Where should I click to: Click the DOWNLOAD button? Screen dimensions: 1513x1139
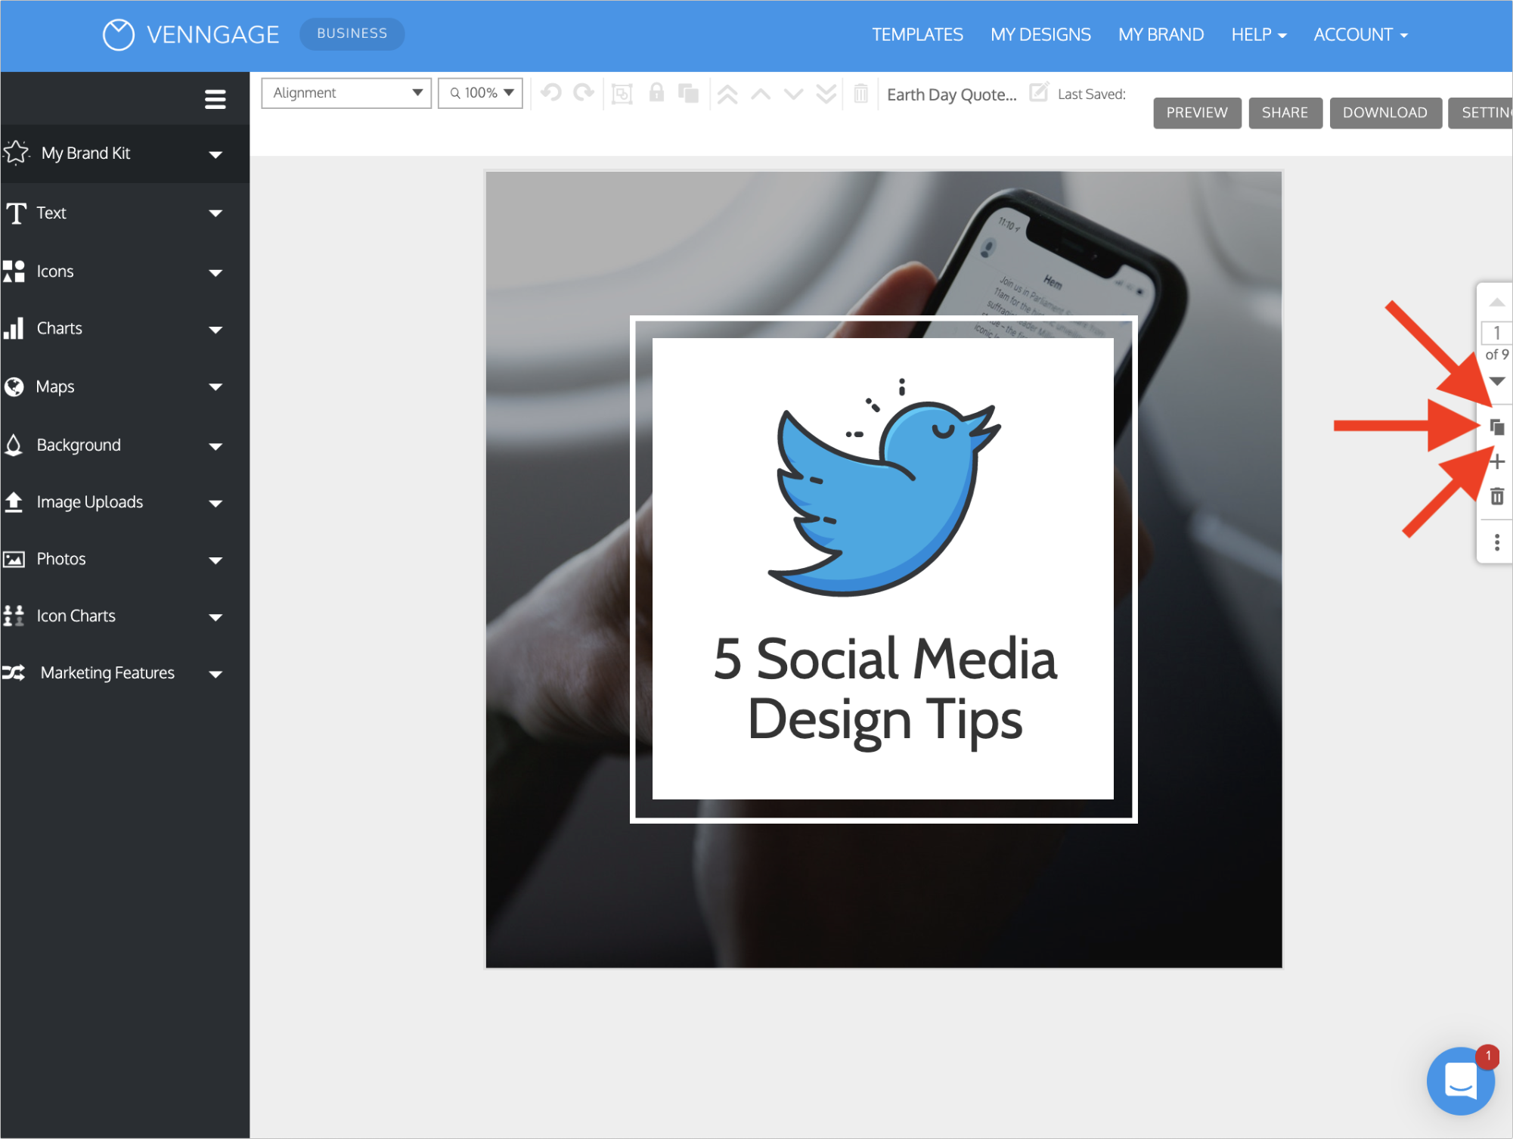click(x=1385, y=113)
